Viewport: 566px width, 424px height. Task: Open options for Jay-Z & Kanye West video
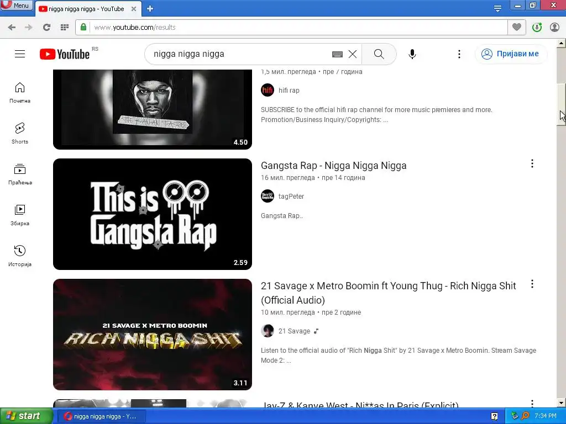pyautogui.click(x=532, y=404)
